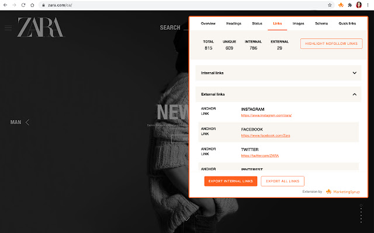Collapse the External links section chevron
374x233 pixels.
(x=355, y=94)
